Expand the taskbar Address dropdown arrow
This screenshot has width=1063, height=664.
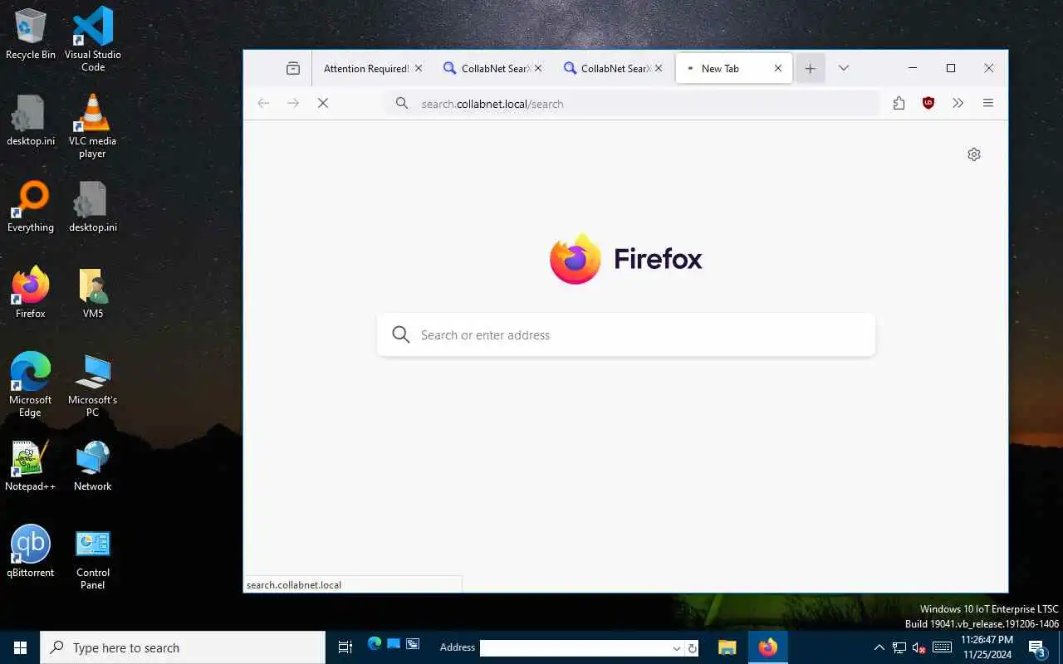[677, 648]
